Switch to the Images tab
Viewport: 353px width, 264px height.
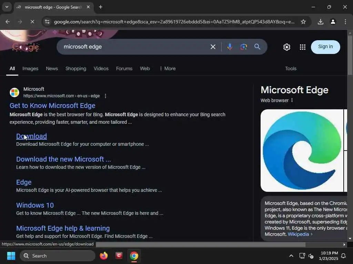tap(30, 68)
